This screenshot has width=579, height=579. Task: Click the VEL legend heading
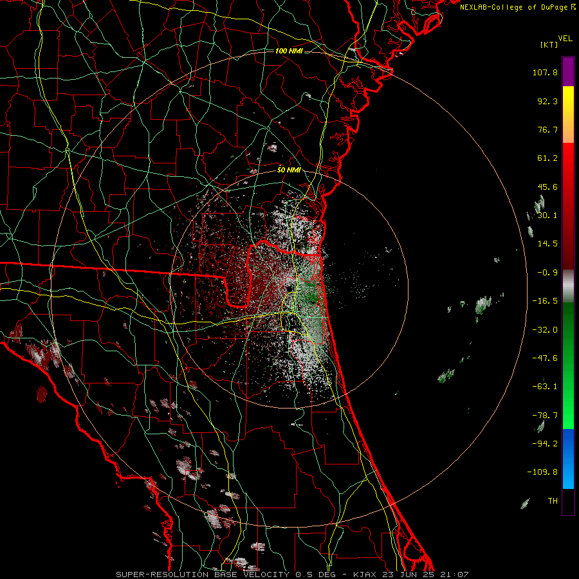(565, 39)
